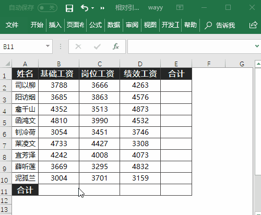
Task: Expand the quick access toolbar overflow
Action: pos(102,8)
